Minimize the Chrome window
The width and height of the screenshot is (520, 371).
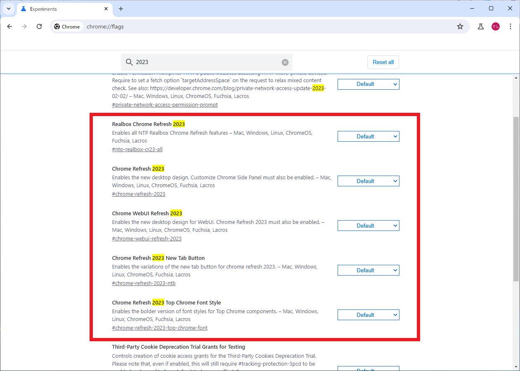pos(472,8)
